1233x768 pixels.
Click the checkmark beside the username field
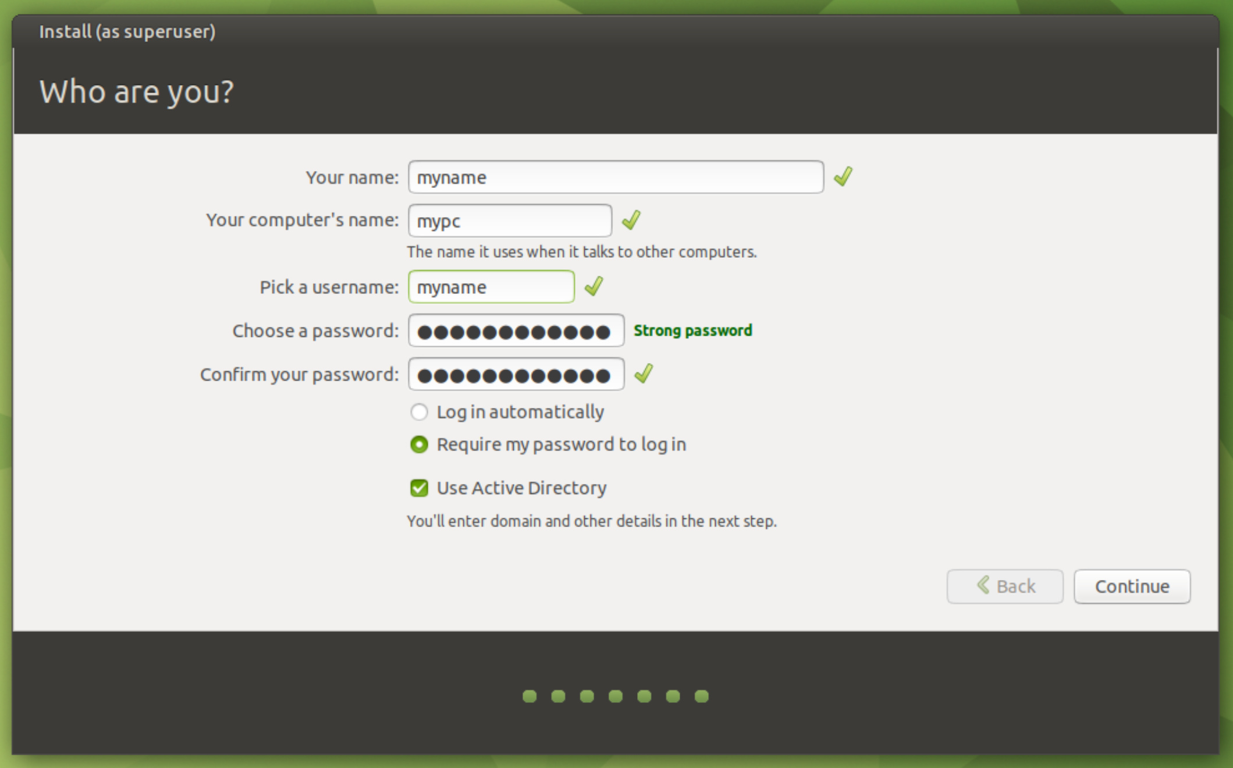coord(594,286)
